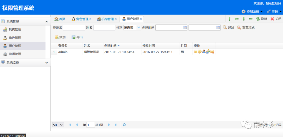283x137 pixels.
Task: Click the 关闭 close button with red X
Action: point(276,19)
